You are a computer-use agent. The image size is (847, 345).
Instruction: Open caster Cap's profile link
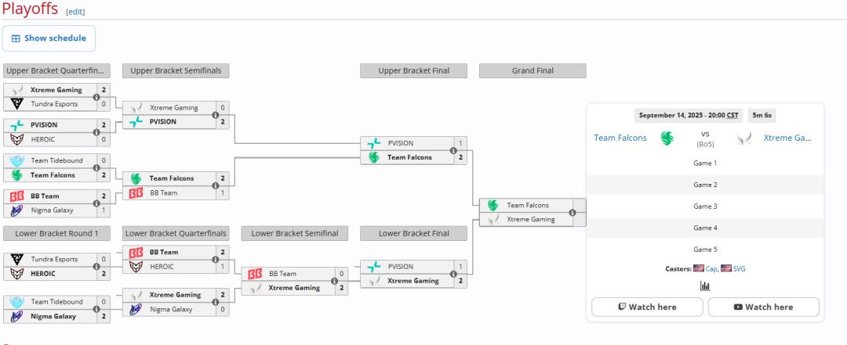click(711, 268)
